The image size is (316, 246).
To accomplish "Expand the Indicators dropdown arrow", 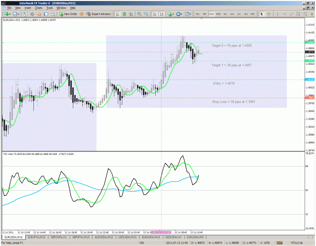I will (x=173, y=14).
